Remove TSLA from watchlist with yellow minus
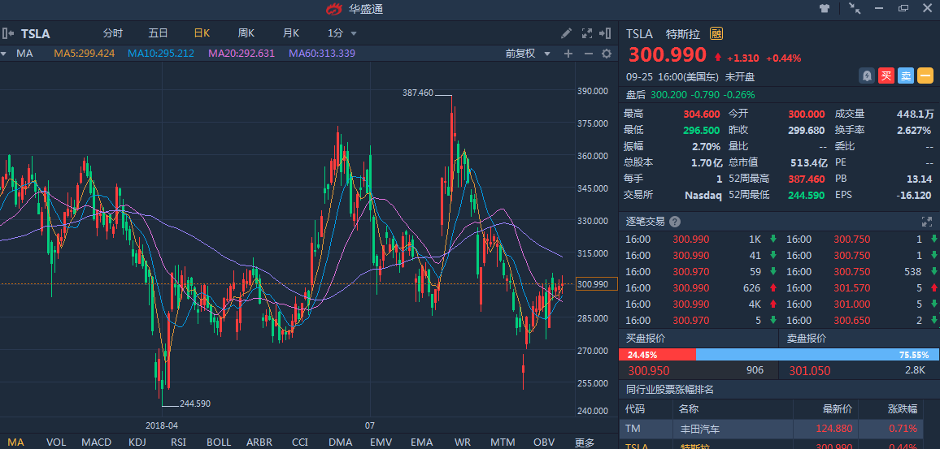Viewport: 940px width, 449px height. click(x=925, y=76)
